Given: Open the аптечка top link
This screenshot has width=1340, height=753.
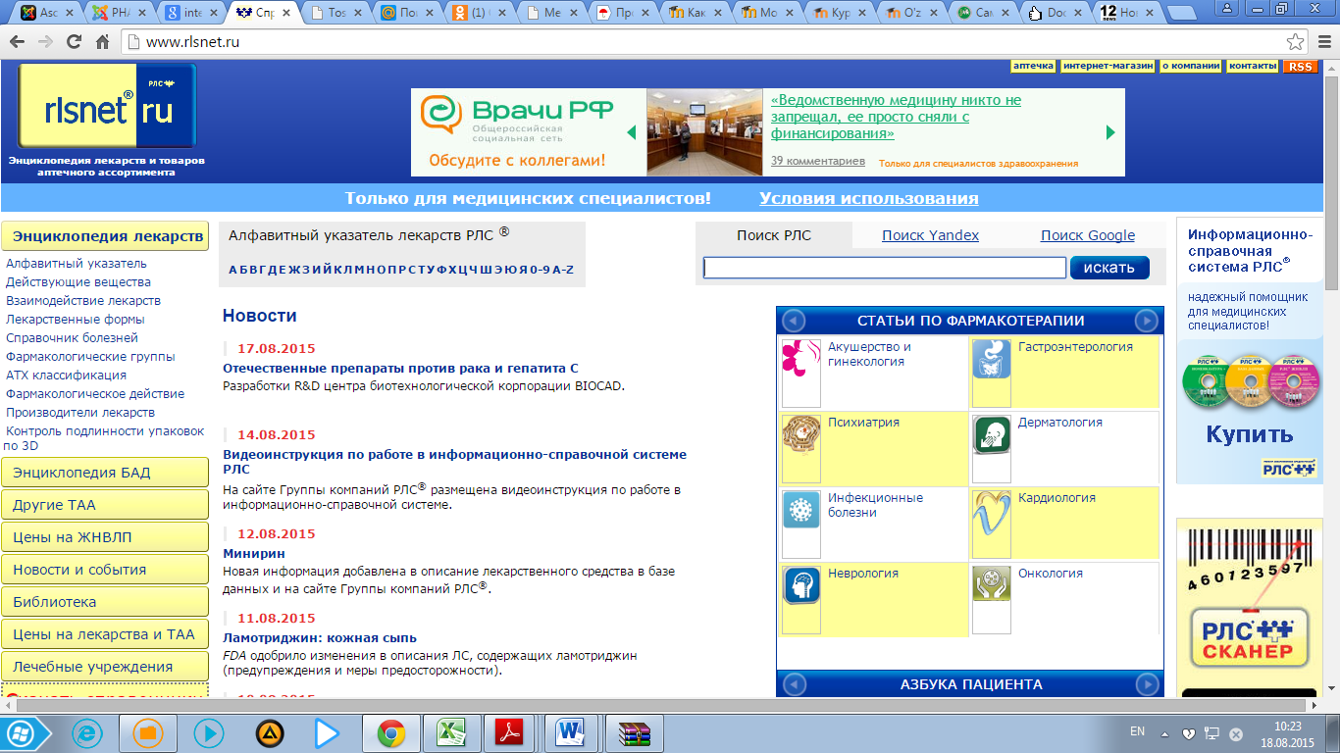Looking at the screenshot, I should (1033, 66).
